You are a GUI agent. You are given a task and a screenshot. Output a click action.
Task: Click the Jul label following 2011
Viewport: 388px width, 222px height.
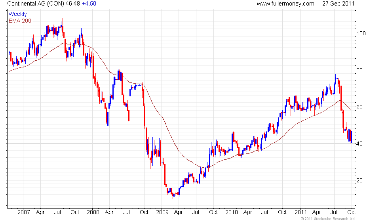(x=334, y=212)
